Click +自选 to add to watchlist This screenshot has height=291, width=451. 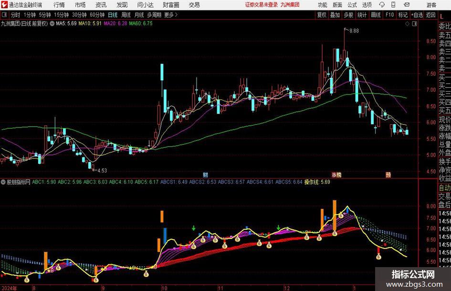417,15
